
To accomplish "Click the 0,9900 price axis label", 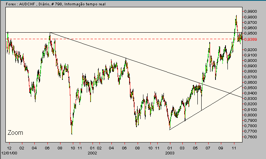I will [x=251, y=11].
